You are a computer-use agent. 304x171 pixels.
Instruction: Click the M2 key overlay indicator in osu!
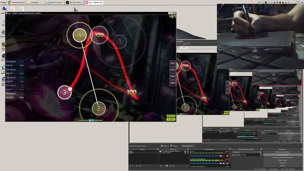(172, 83)
